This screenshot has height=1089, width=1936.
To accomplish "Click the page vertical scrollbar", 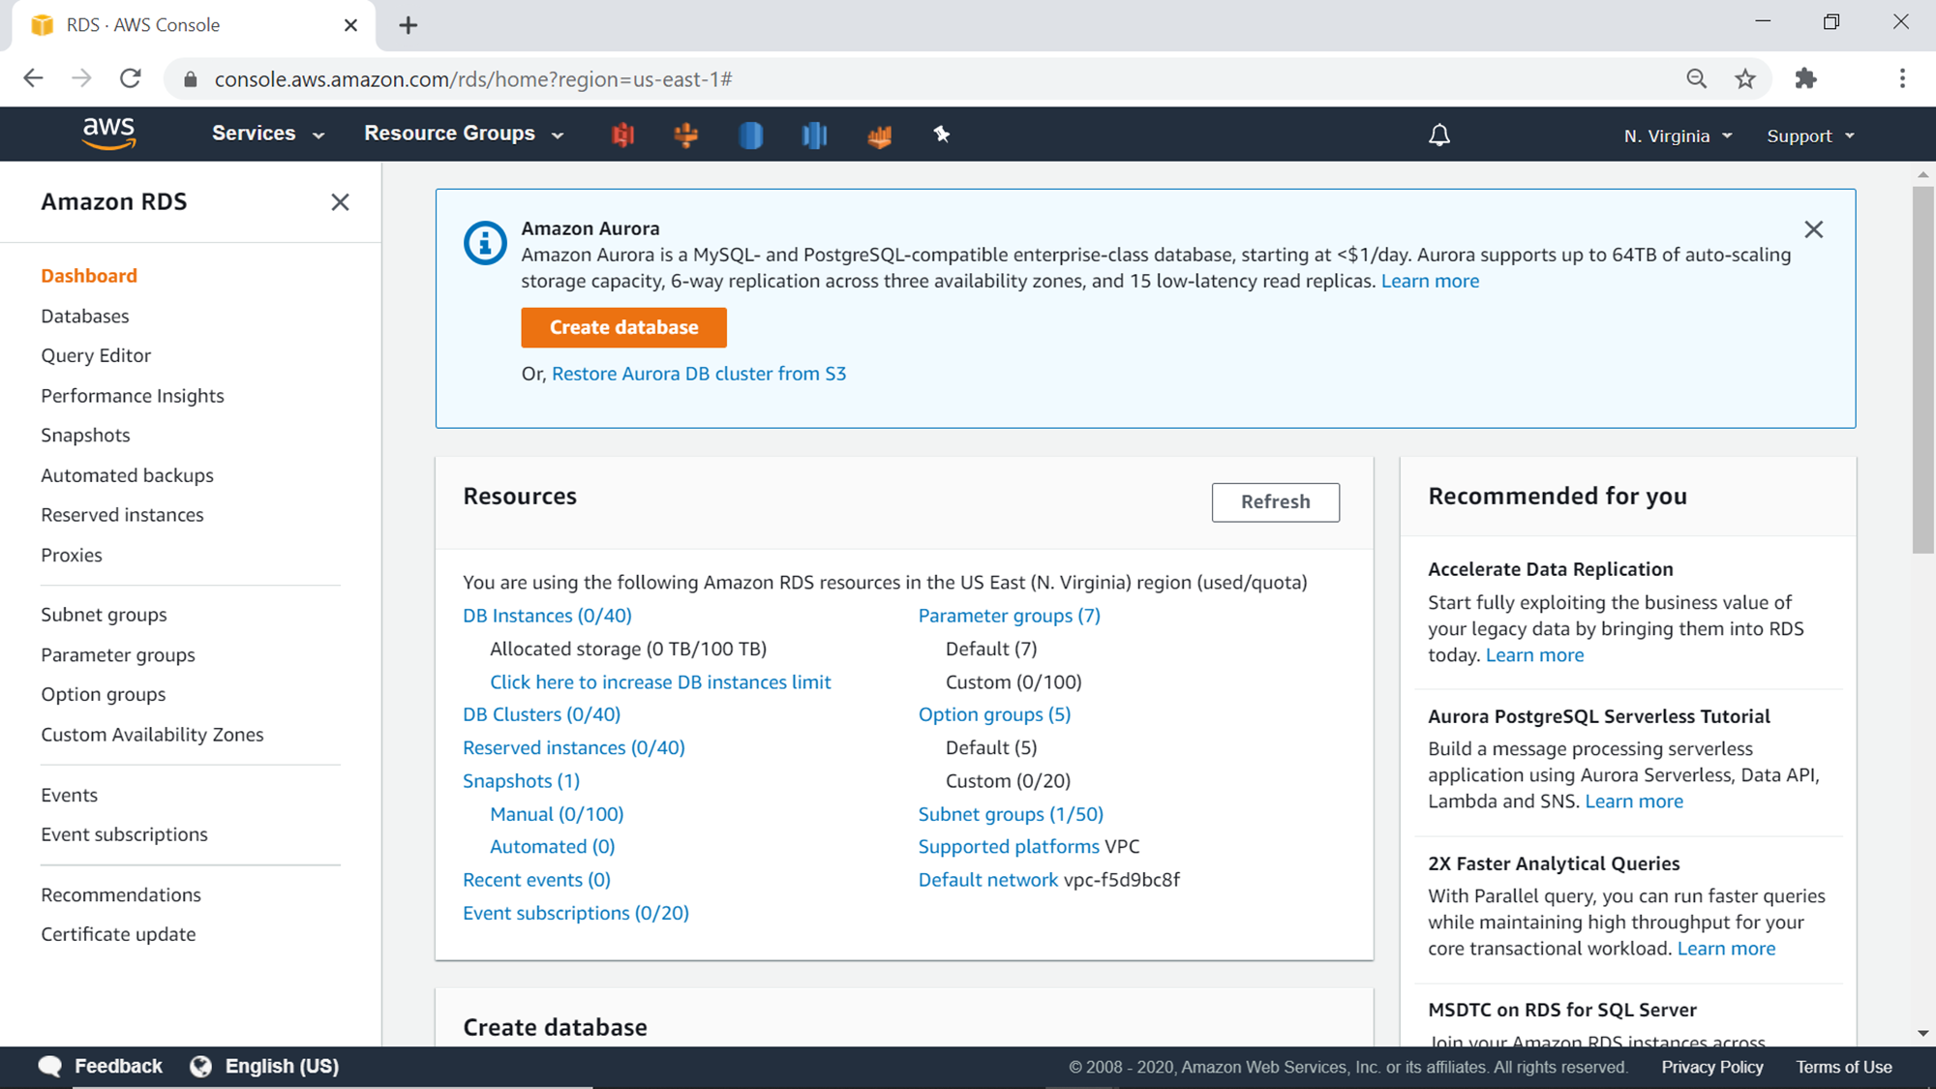I will coord(1922,368).
